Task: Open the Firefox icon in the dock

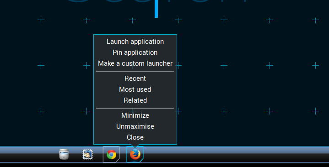Action: (135, 154)
